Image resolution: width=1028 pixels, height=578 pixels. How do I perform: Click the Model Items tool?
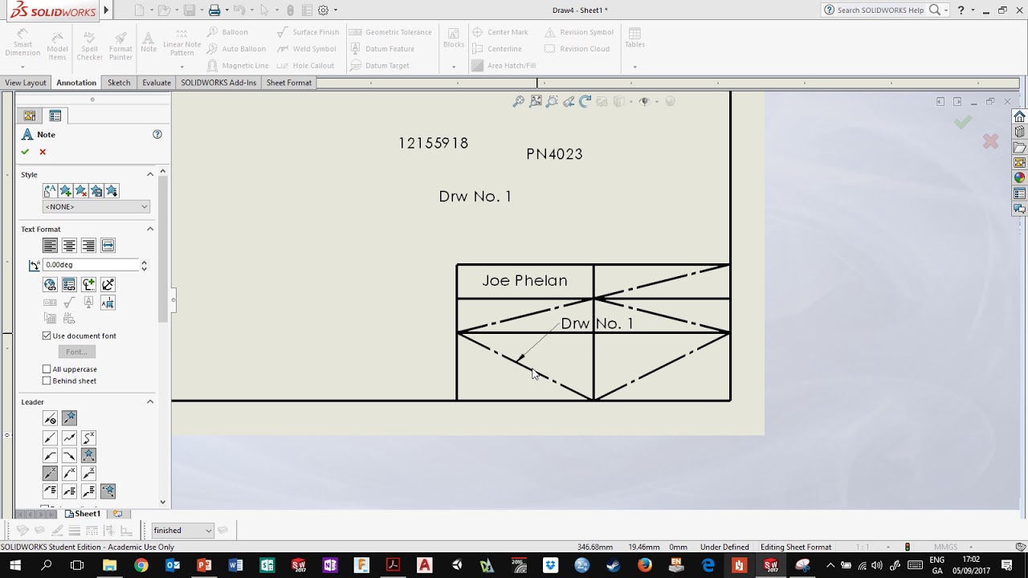click(x=57, y=47)
